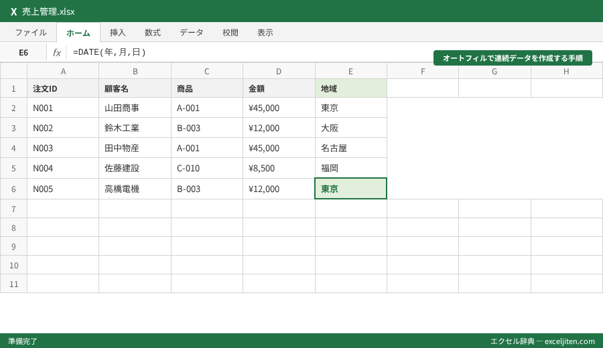The height and width of the screenshot is (348, 603).
Task: Select the 山田商事 cell
Action: [135, 108]
